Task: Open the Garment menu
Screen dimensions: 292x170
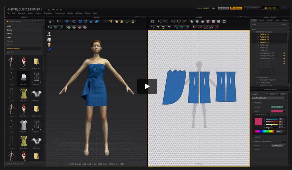Action: click(x=21, y=13)
